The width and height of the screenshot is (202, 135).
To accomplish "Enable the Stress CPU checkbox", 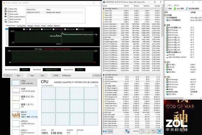I will (9, 9).
